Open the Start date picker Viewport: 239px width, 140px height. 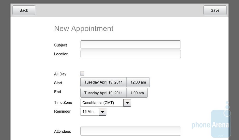point(103,82)
